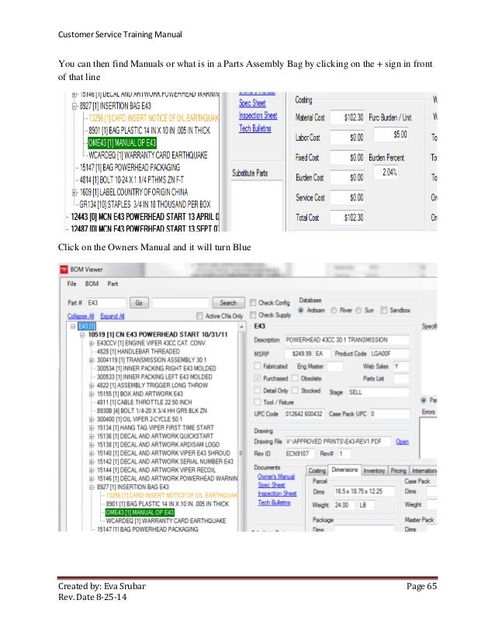Click the Description field POWERHEAD 43CC 30:1 TRANSMISSION
The image size is (495, 642).
[x=347, y=340]
